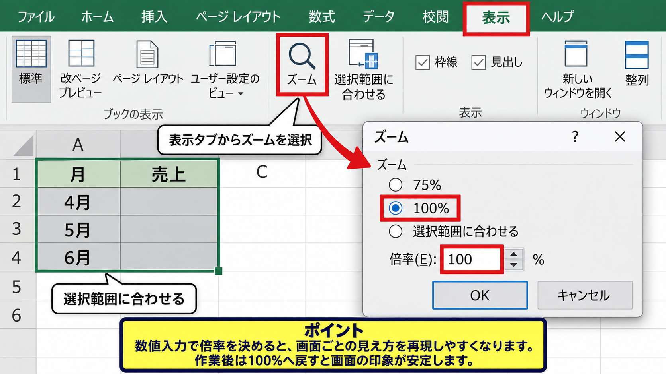The image size is (666, 374).
Task: Toggle the 枠線 gridlines checkbox
Action: (423, 62)
